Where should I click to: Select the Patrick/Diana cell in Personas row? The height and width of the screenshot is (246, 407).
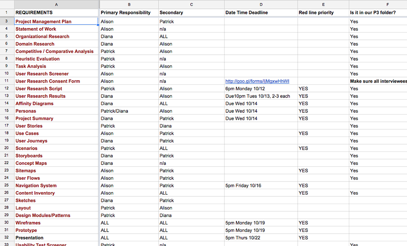coord(129,111)
